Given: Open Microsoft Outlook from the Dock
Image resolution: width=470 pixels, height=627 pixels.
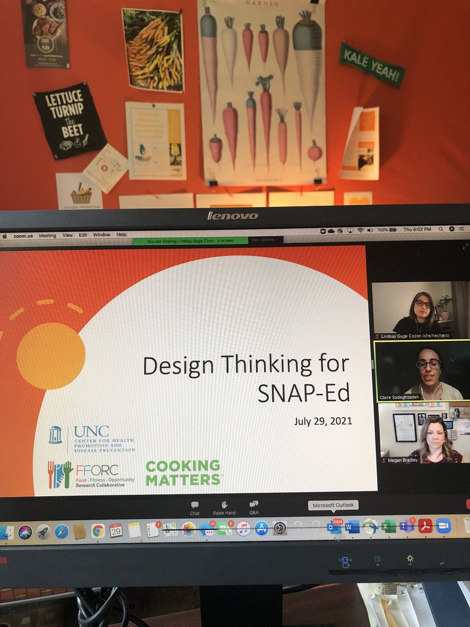Looking at the screenshot, I should coord(334,527).
